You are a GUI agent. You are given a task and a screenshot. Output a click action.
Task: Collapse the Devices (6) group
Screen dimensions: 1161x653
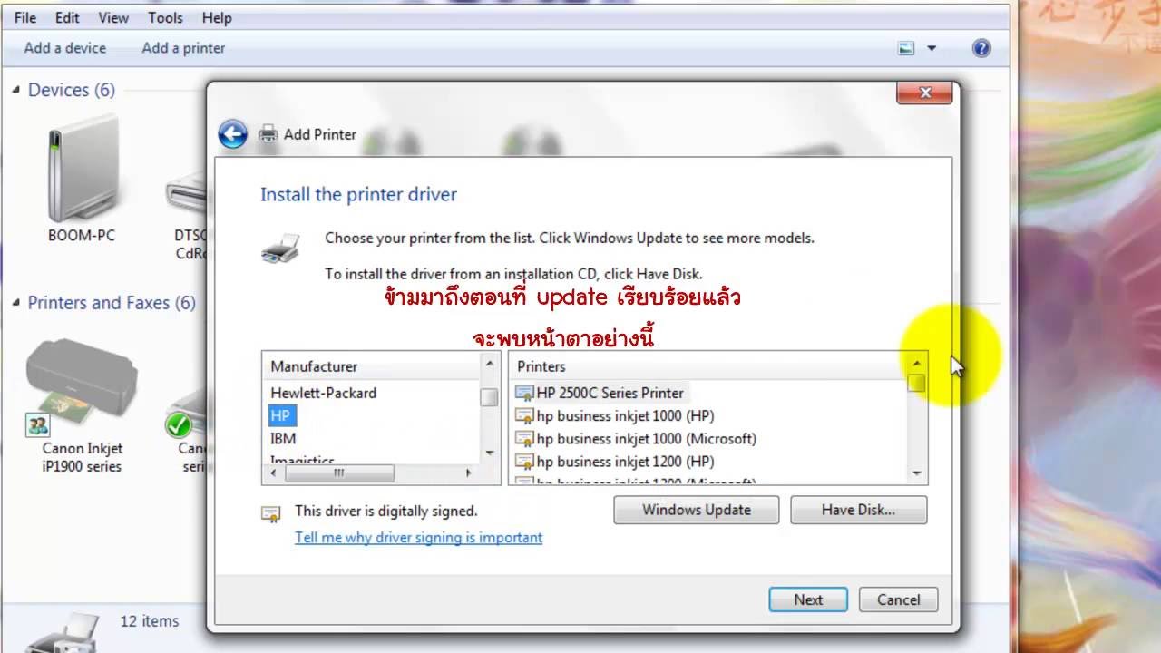16,90
